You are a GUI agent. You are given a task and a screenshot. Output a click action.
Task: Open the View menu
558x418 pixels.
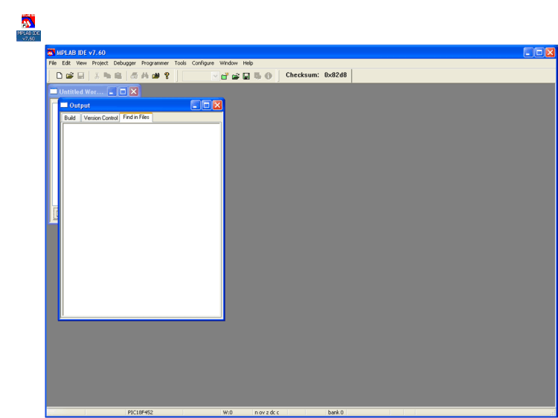coord(82,63)
